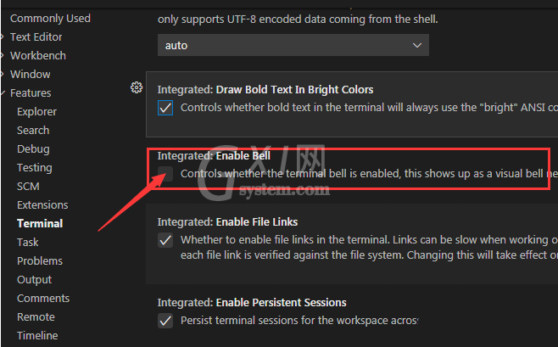Select Commonly Used settings category
Screen dimensions: 558x347
(x=50, y=18)
